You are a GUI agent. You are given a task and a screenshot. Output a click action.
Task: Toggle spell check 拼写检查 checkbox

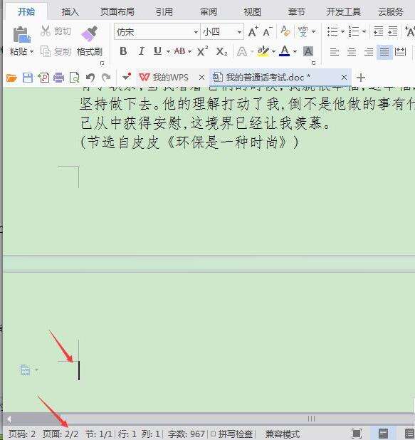coord(213,434)
